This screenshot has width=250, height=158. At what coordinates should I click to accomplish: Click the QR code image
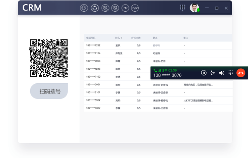tap(49, 58)
